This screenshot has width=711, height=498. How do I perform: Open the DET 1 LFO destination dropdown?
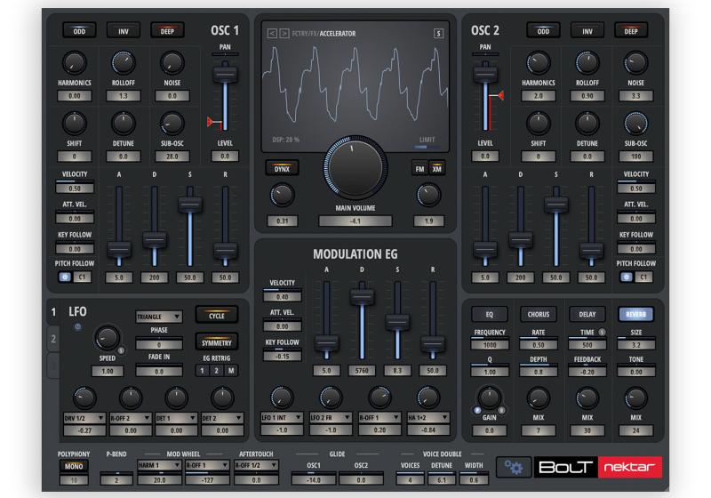click(176, 418)
